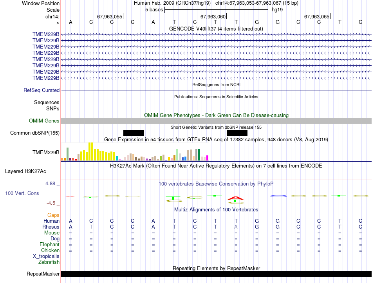Viewport: 372px width, 283px height.
Task: Open RefSeq genes from NCBI track title
Action: [216, 85]
